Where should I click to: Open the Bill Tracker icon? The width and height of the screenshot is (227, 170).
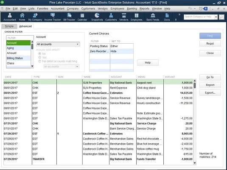[x=69, y=17]
